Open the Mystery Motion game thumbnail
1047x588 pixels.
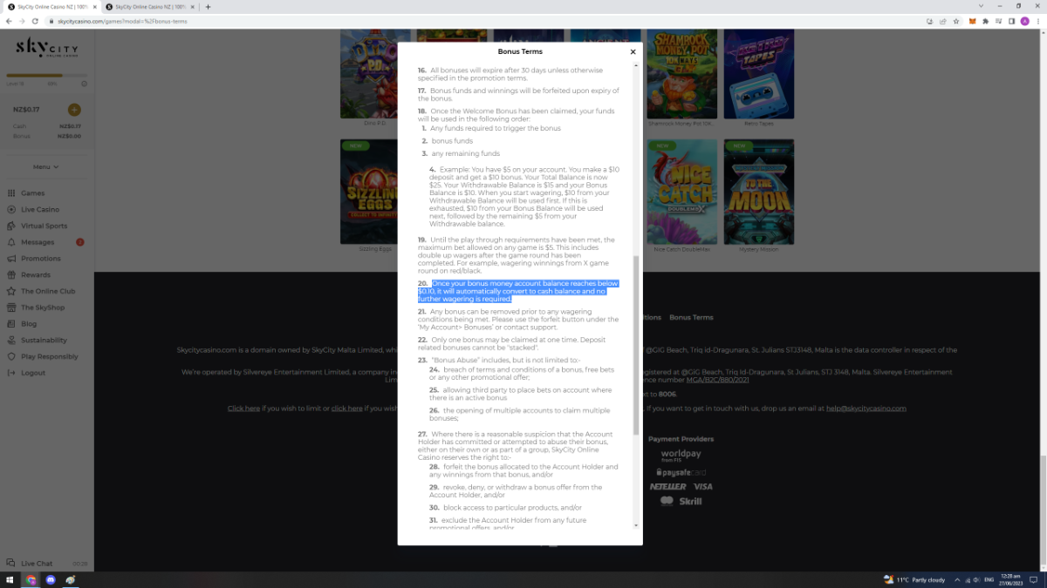coord(758,192)
